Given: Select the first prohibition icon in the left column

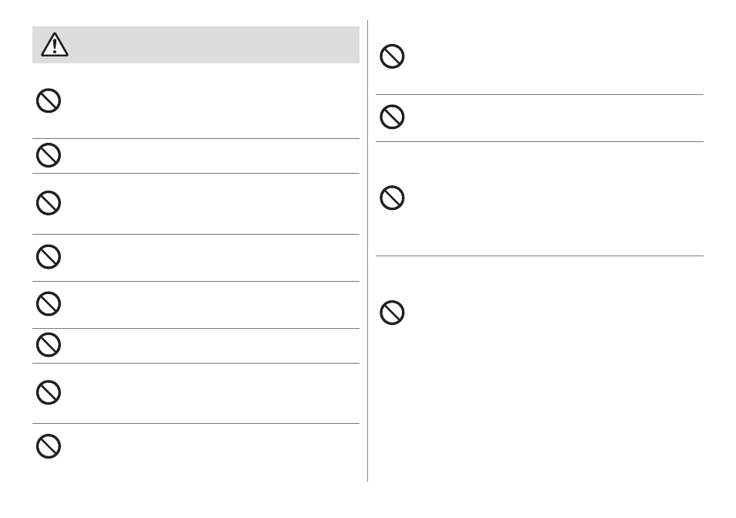Looking at the screenshot, I should (49, 100).
